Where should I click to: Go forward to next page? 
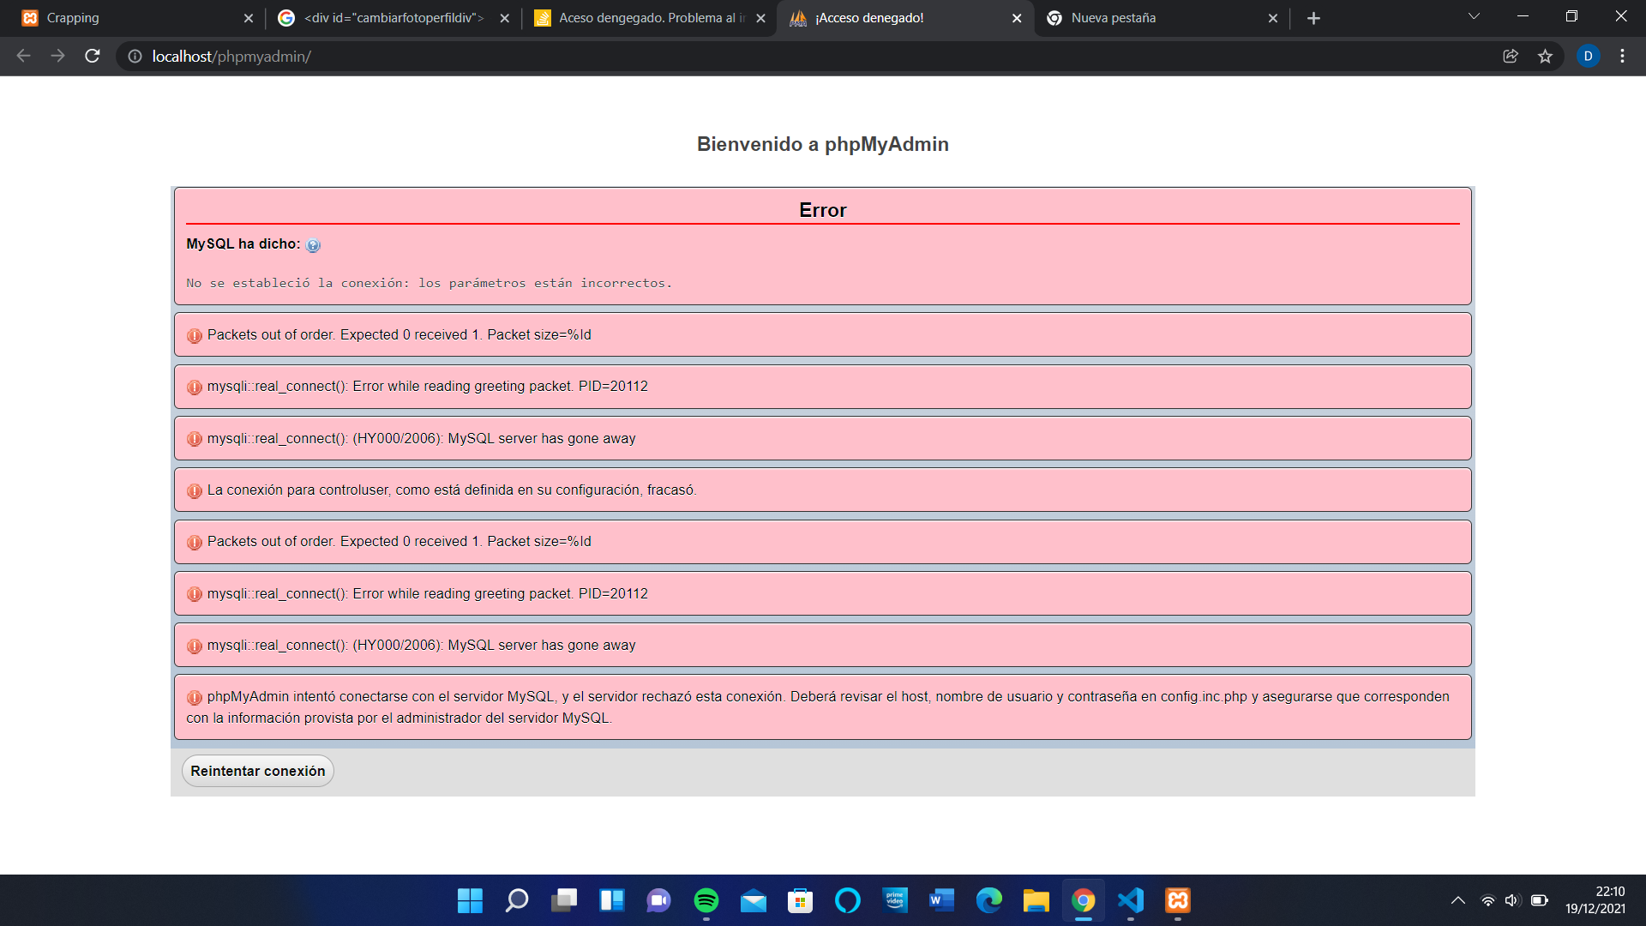click(57, 56)
